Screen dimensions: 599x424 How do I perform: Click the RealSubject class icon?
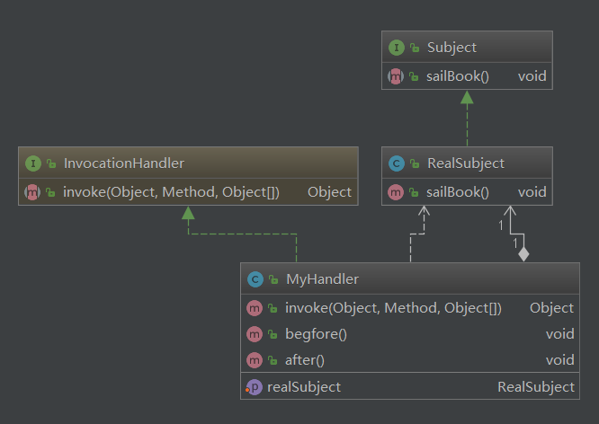pyautogui.click(x=396, y=163)
